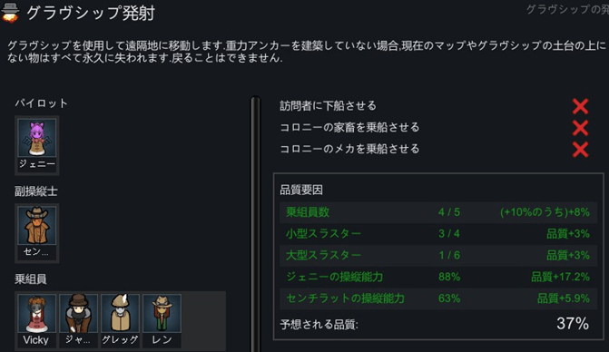Toggle コロニーの家畜を乗船させる red X
This screenshot has width=609, height=352.
tap(580, 128)
